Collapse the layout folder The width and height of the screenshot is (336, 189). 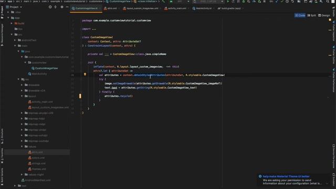[x=22, y=96]
